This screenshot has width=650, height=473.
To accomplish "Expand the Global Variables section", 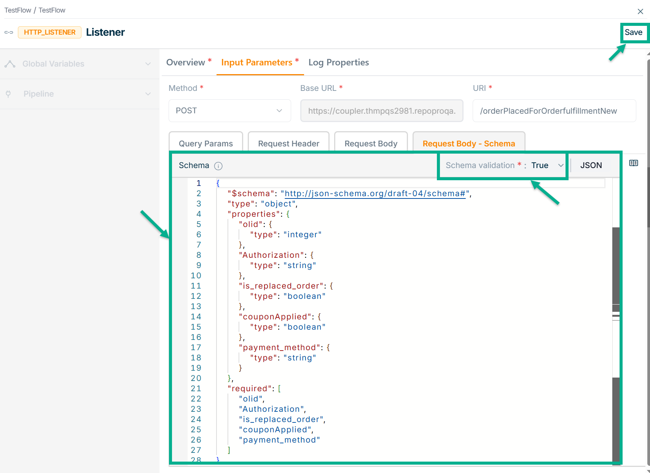I will coord(148,64).
